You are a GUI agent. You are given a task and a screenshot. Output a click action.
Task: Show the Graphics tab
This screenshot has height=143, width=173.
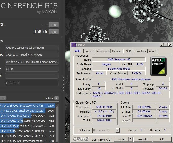coord(140,51)
